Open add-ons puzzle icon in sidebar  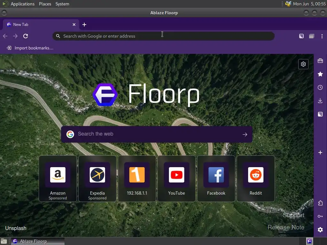pyautogui.click(x=320, y=203)
